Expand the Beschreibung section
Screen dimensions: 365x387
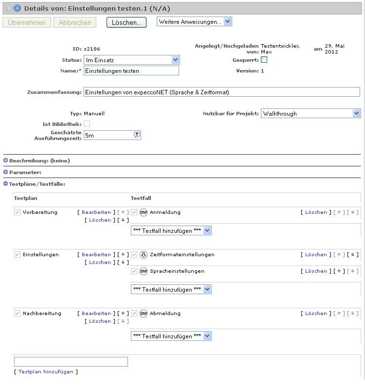(6, 160)
